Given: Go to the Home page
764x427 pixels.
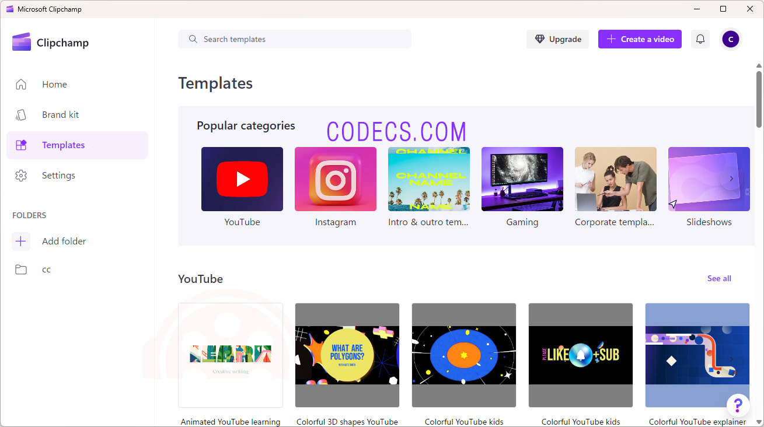Looking at the screenshot, I should tap(77, 85).
